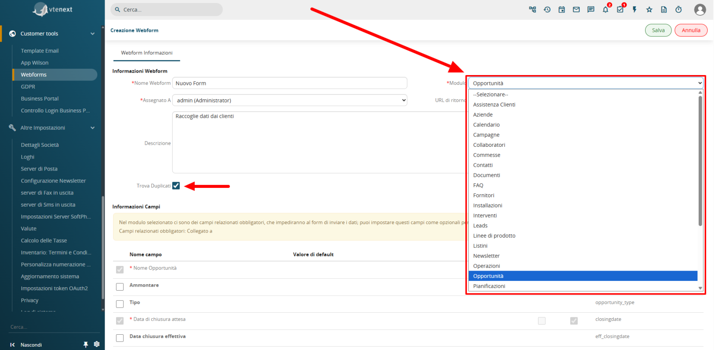Open the Assegnato A dropdown
This screenshot has height=350, width=714.
tap(290, 100)
